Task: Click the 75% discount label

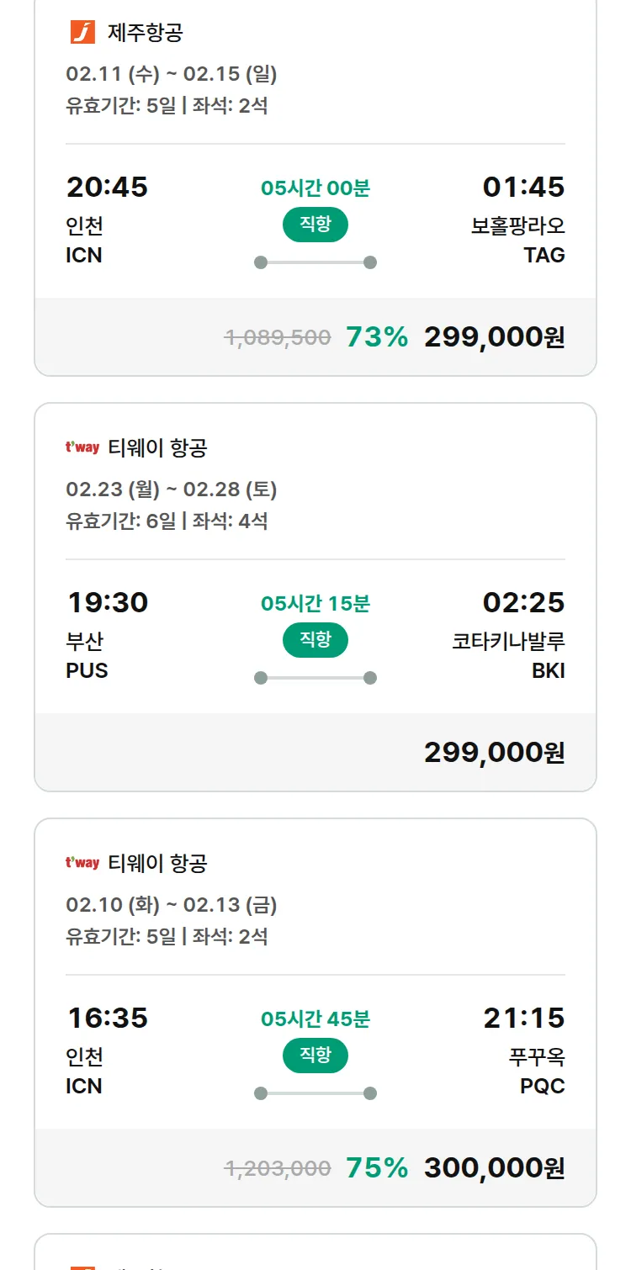Action: [377, 1168]
